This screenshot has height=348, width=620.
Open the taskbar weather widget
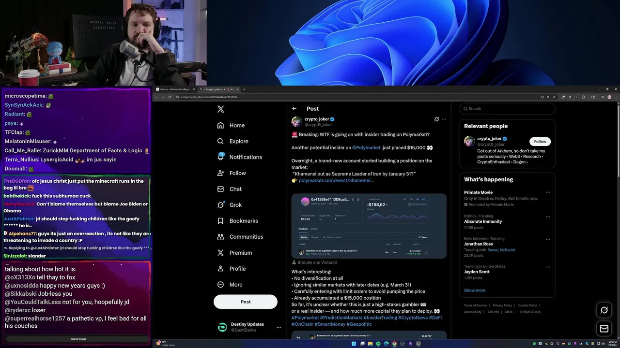pos(166,343)
